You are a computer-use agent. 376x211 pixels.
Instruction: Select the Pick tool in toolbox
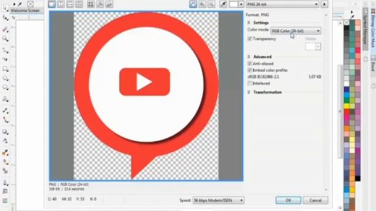point(5,9)
